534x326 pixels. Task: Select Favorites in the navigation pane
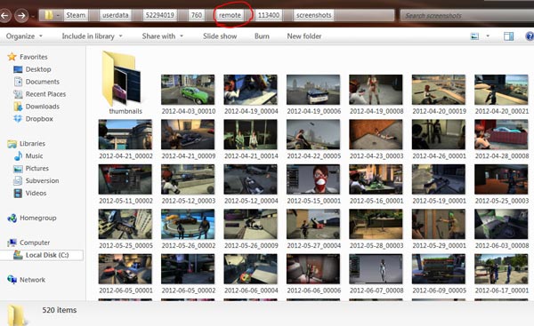pos(28,57)
